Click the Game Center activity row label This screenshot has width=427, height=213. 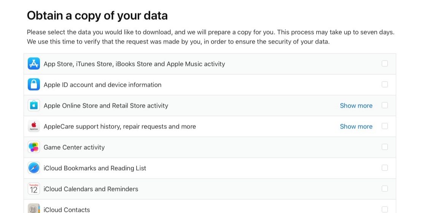[x=74, y=147]
